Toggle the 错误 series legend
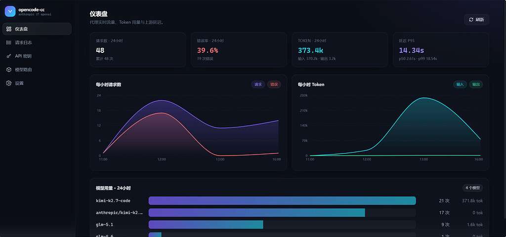 pos(274,84)
